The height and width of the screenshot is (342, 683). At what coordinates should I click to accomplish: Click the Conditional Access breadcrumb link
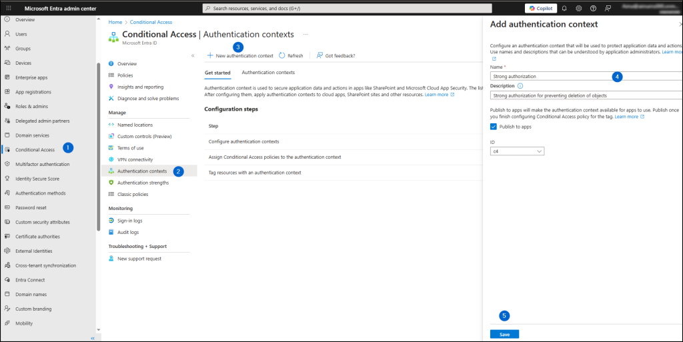pos(151,22)
